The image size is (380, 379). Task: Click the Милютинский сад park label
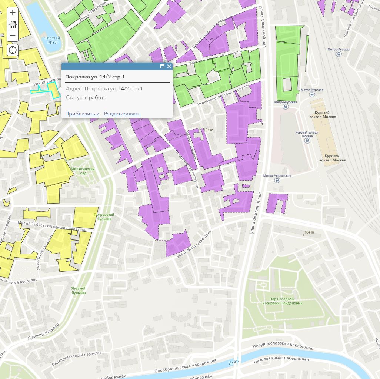tap(82, 171)
